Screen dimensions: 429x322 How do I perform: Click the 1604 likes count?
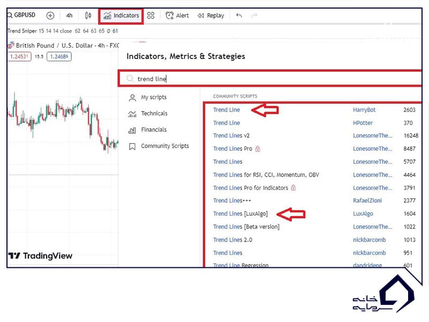click(x=410, y=214)
